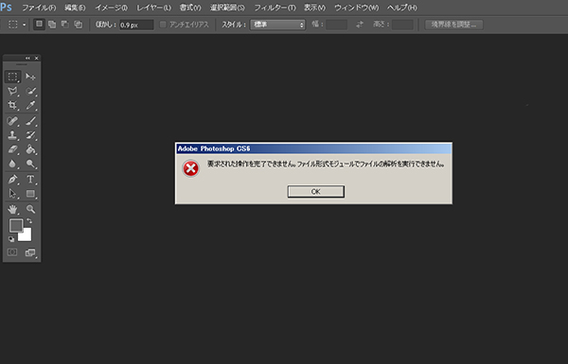Open the イメージ(I) menu
This screenshot has width=568, height=364.
[x=111, y=8]
